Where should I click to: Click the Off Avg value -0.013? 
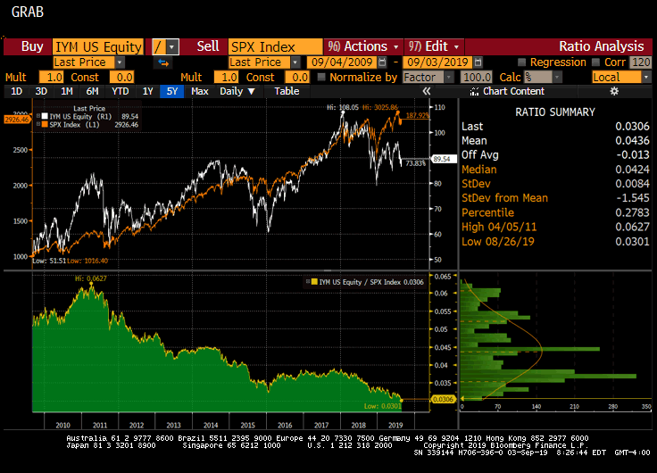(x=633, y=155)
